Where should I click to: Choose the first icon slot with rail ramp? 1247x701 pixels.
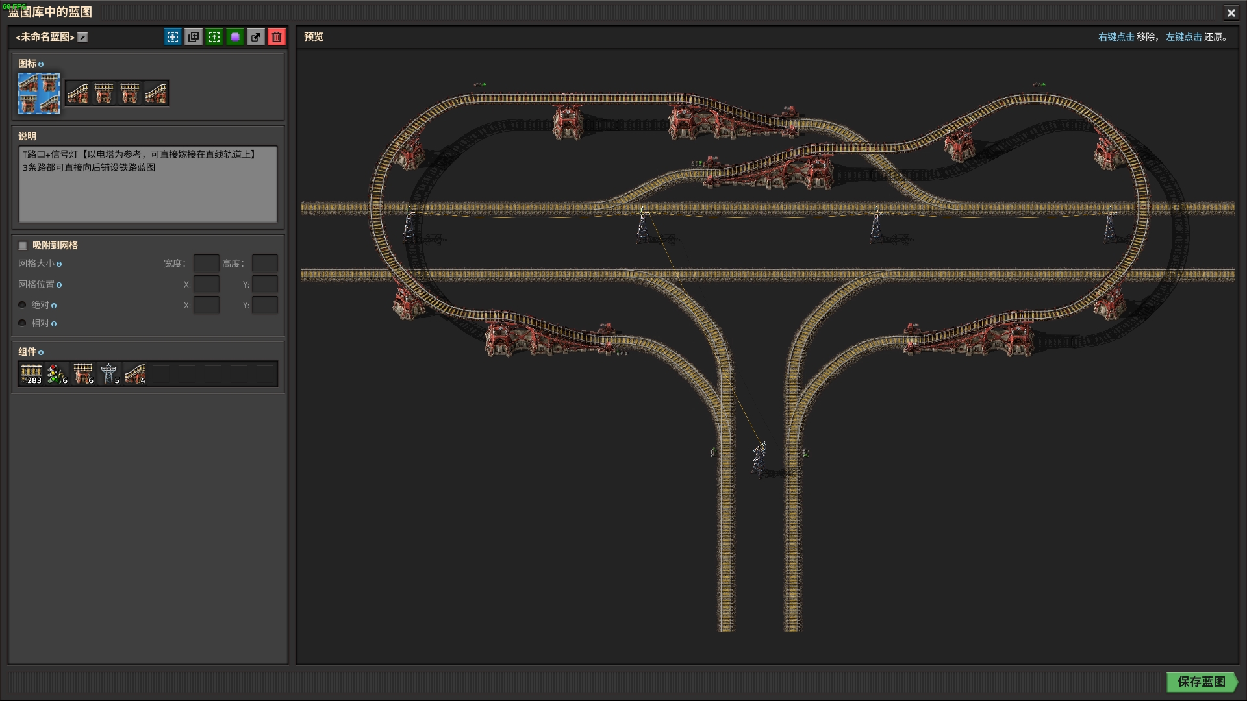(x=78, y=93)
